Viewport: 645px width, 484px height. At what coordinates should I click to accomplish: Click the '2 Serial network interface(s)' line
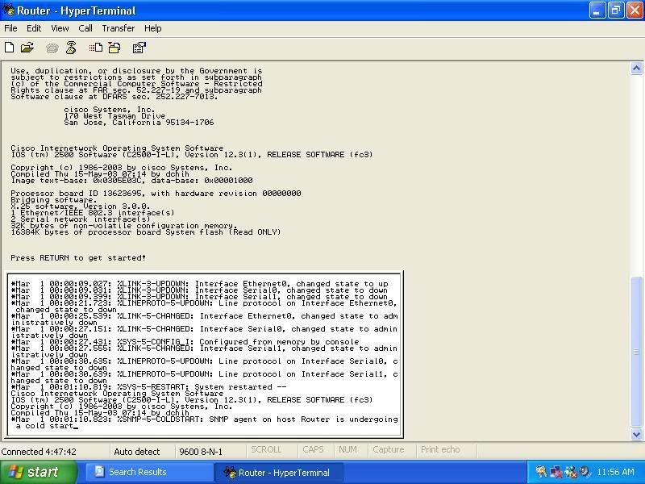pos(80,219)
